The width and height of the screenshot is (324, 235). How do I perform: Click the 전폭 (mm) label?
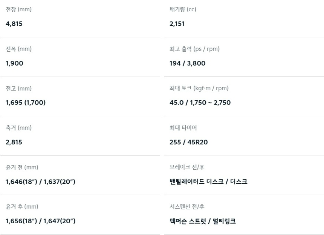click(18, 49)
